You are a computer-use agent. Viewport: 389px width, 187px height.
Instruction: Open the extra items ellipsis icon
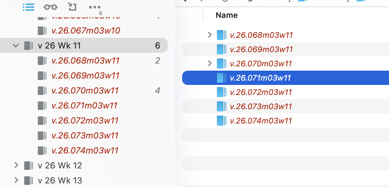(x=94, y=7)
